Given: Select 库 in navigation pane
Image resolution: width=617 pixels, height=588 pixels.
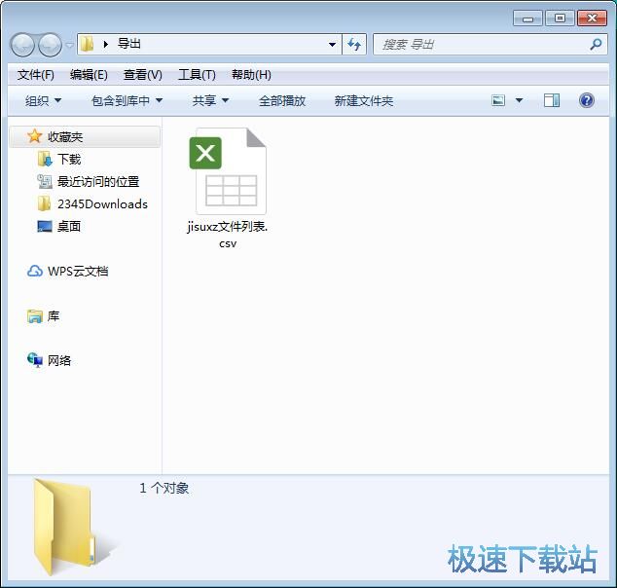Looking at the screenshot, I should 54,316.
